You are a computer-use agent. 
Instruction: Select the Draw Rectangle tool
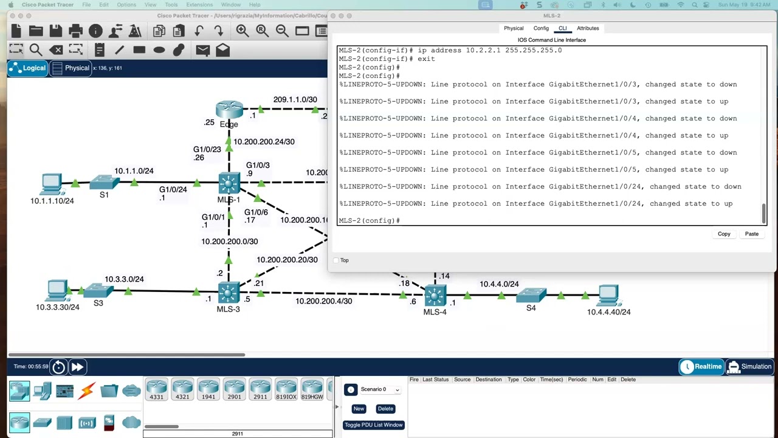coord(139,50)
